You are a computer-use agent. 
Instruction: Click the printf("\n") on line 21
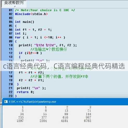[31, 88]
